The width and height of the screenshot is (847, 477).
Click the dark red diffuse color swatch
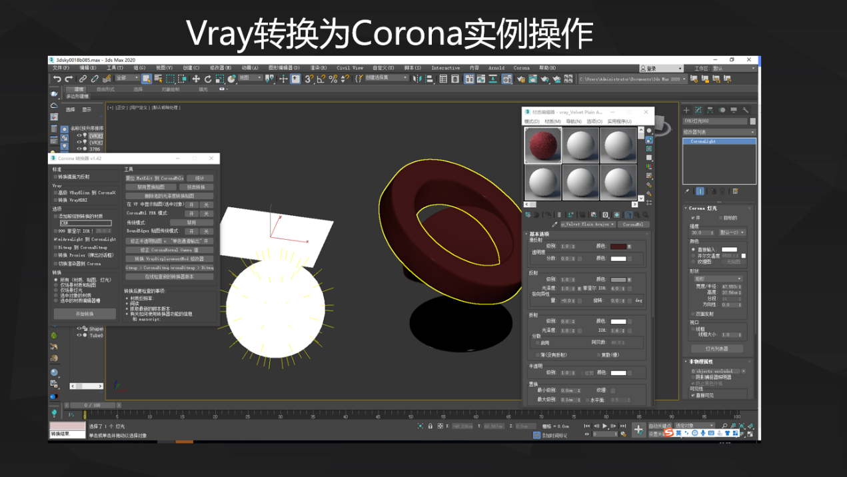[x=618, y=246]
